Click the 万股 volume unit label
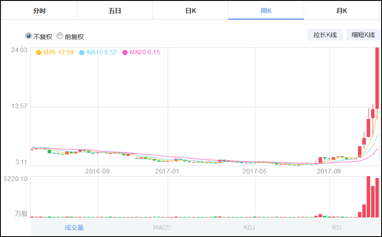This screenshot has height=237, width=382. coord(21,213)
